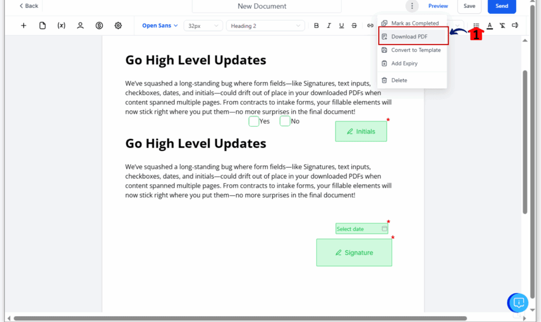Click the first Go High Level Updates heading
The height and width of the screenshot is (322, 541).
[195, 60]
